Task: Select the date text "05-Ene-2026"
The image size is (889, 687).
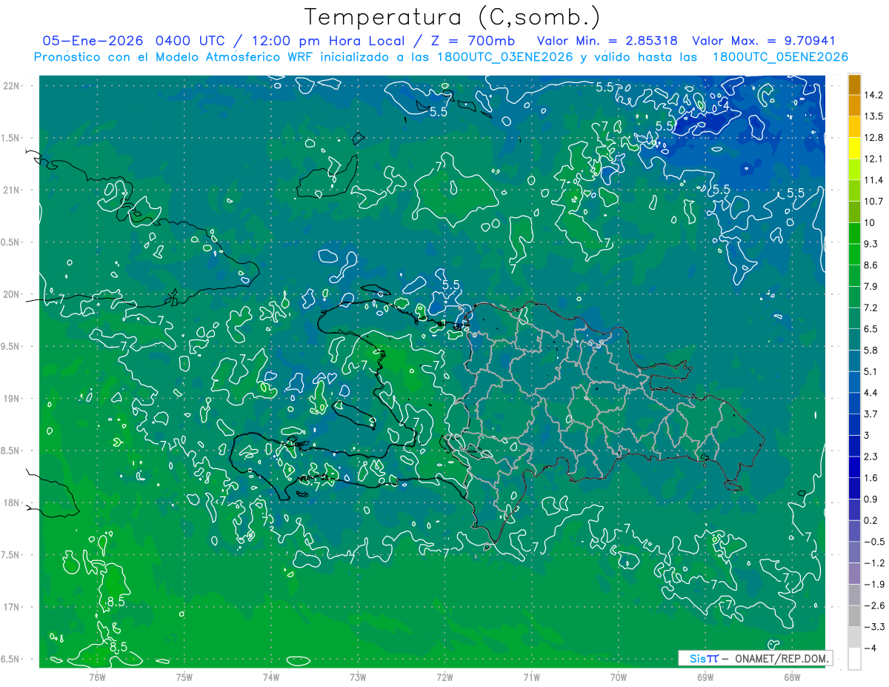Action: 94,41
